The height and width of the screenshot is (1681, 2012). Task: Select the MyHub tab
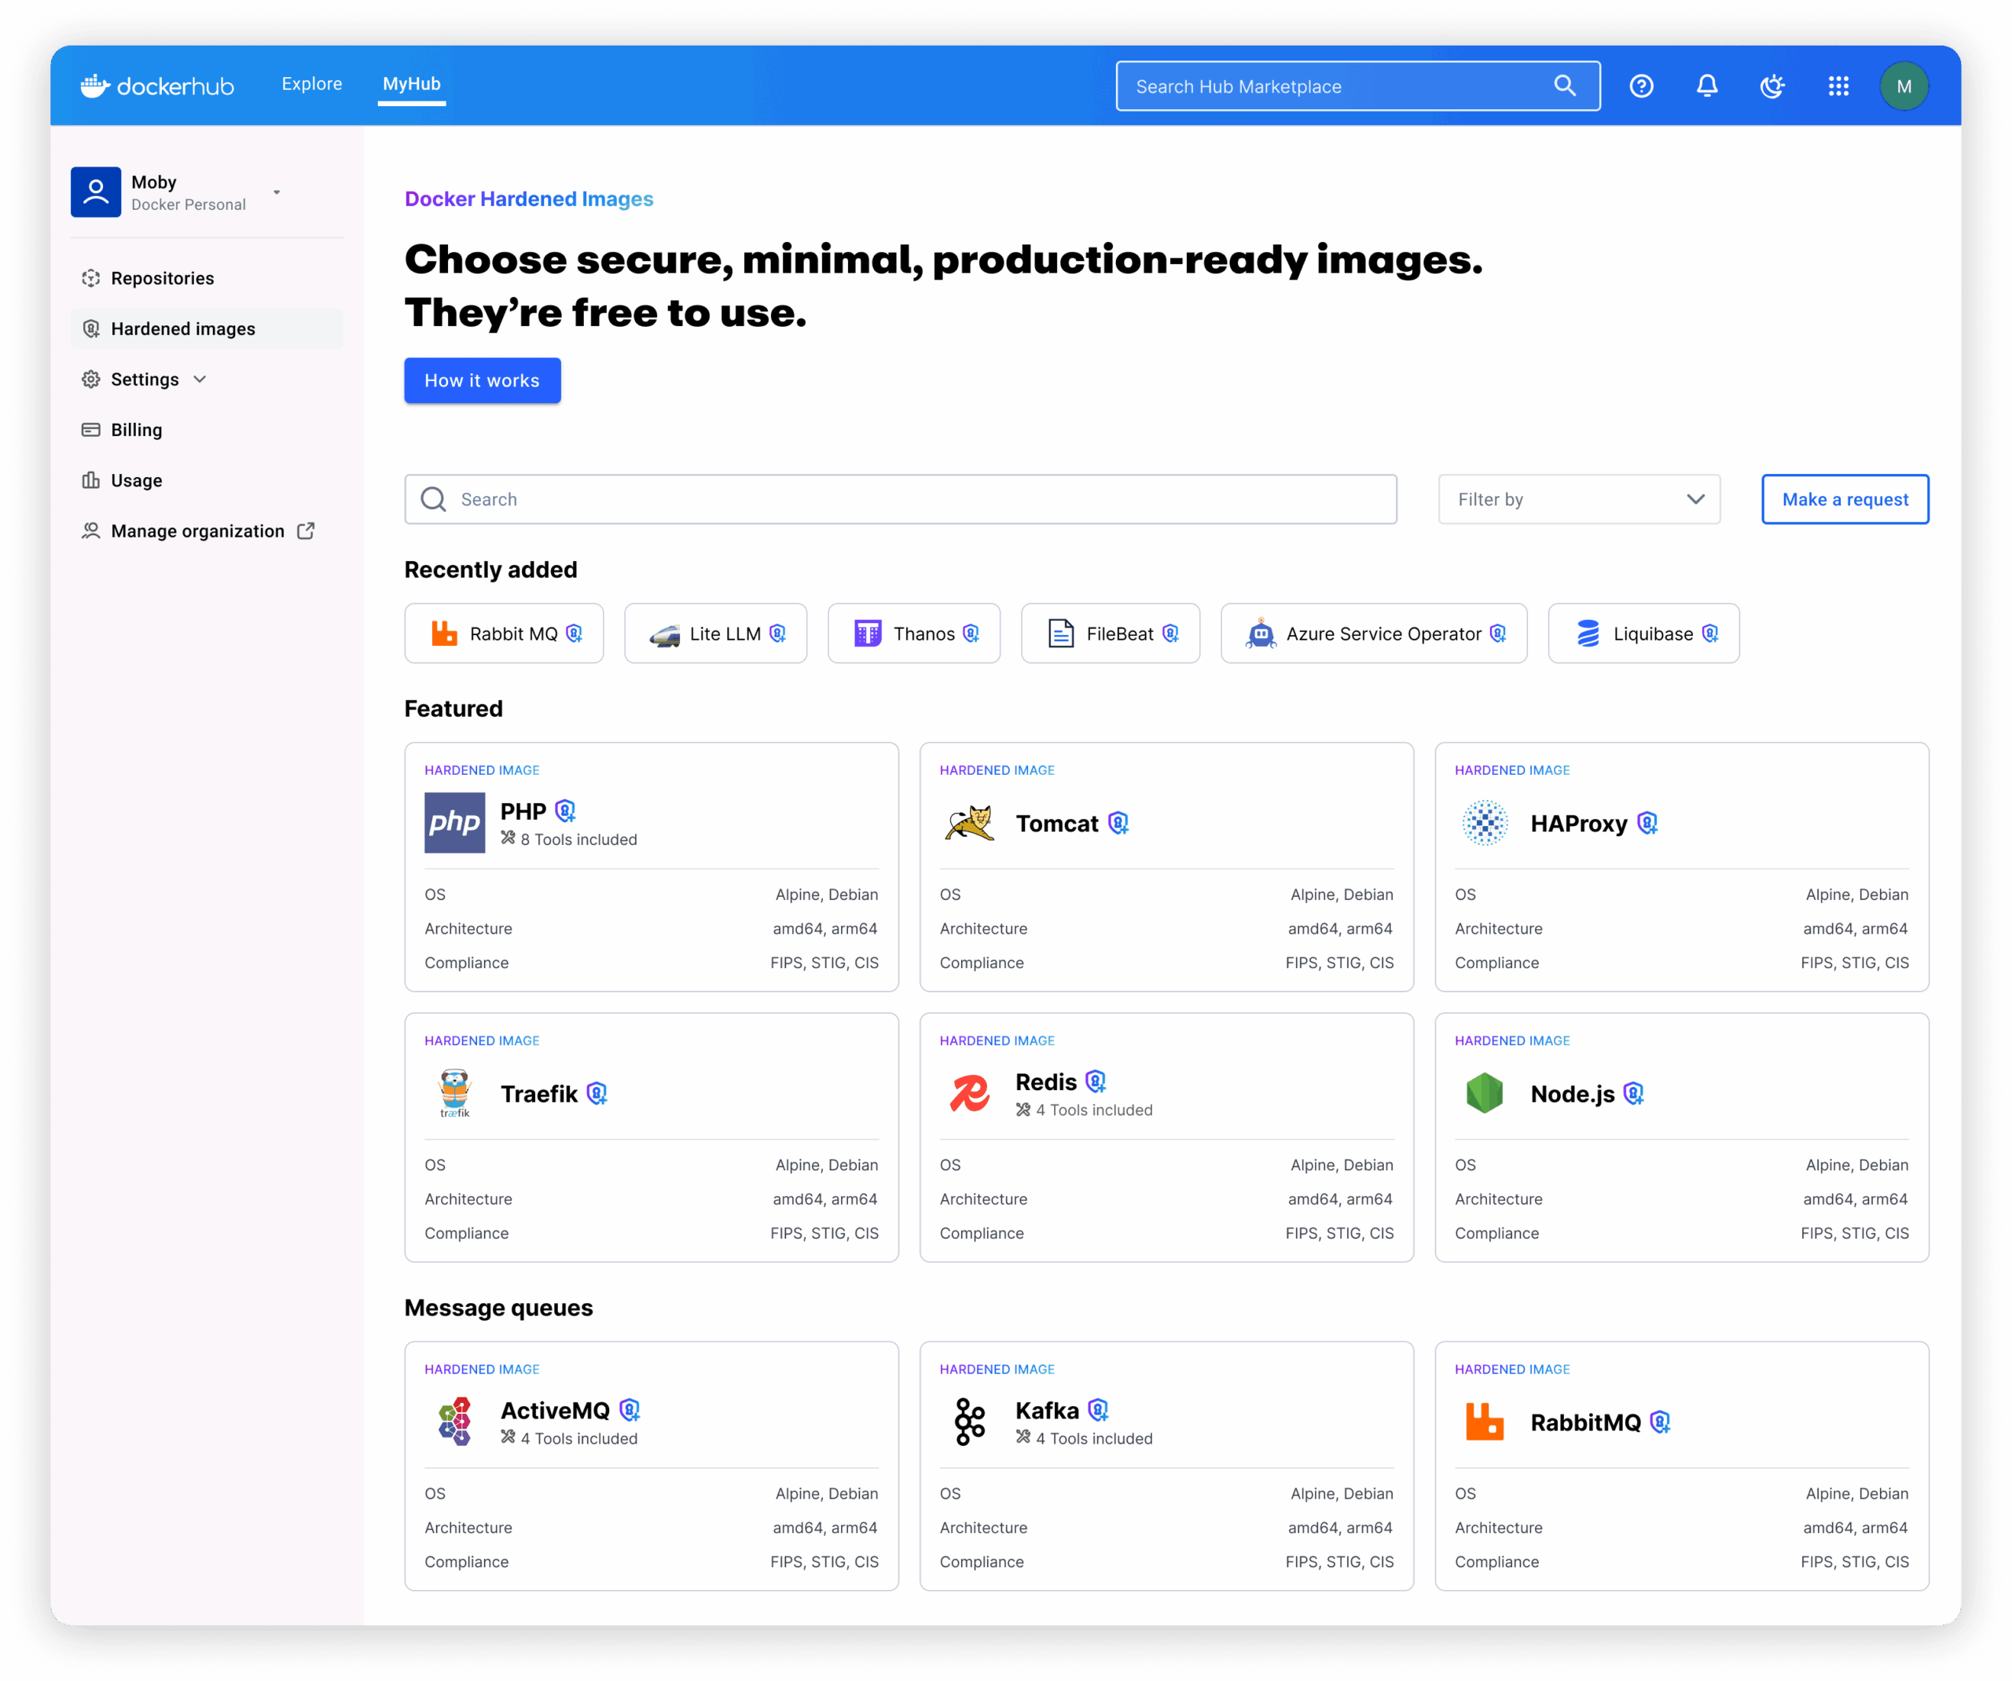(411, 84)
